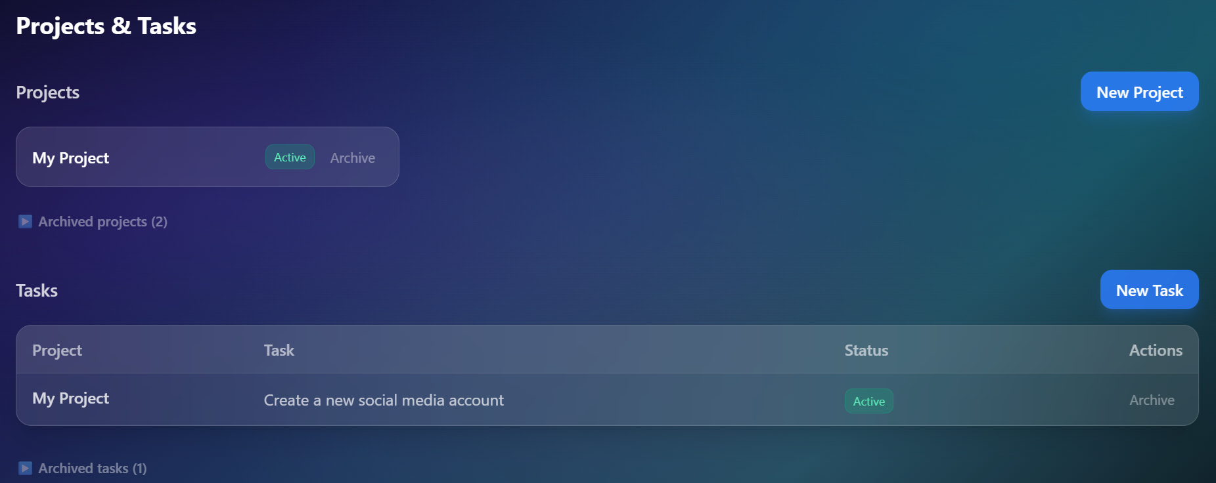Expand the Archived projects disclosure triangle
The height and width of the screenshot is (483, 1216).
25,221
